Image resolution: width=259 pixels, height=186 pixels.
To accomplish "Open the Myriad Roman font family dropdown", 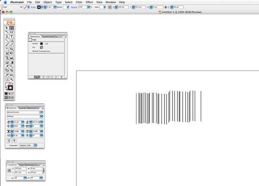I will pyautogui.click(x=41, y=112).
